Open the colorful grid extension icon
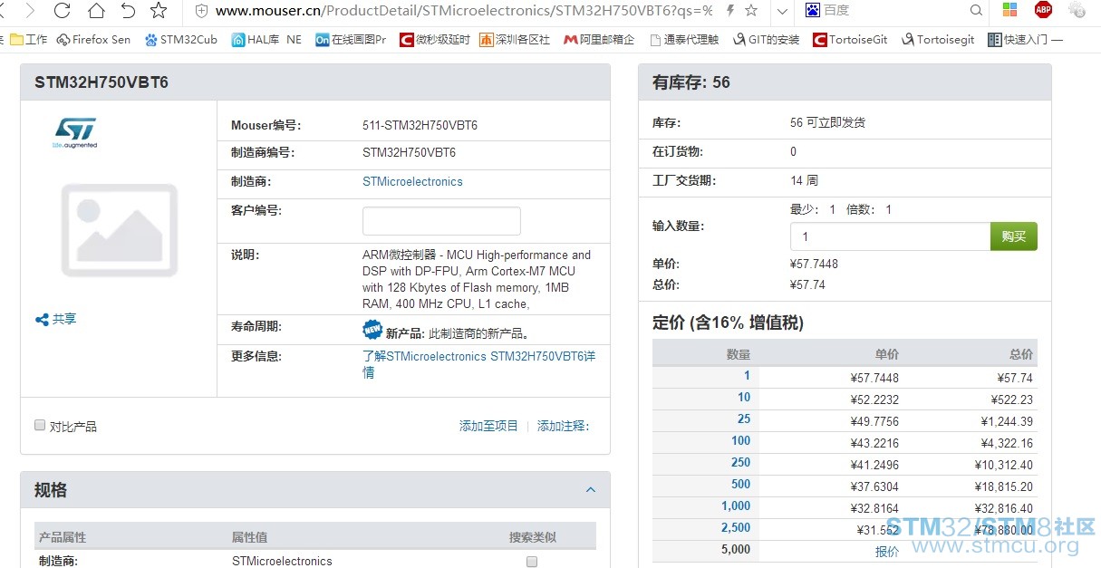Image resolution: width=1101 pixels, height=568 pixels. pyautogui.click(x=1009, y=11)
